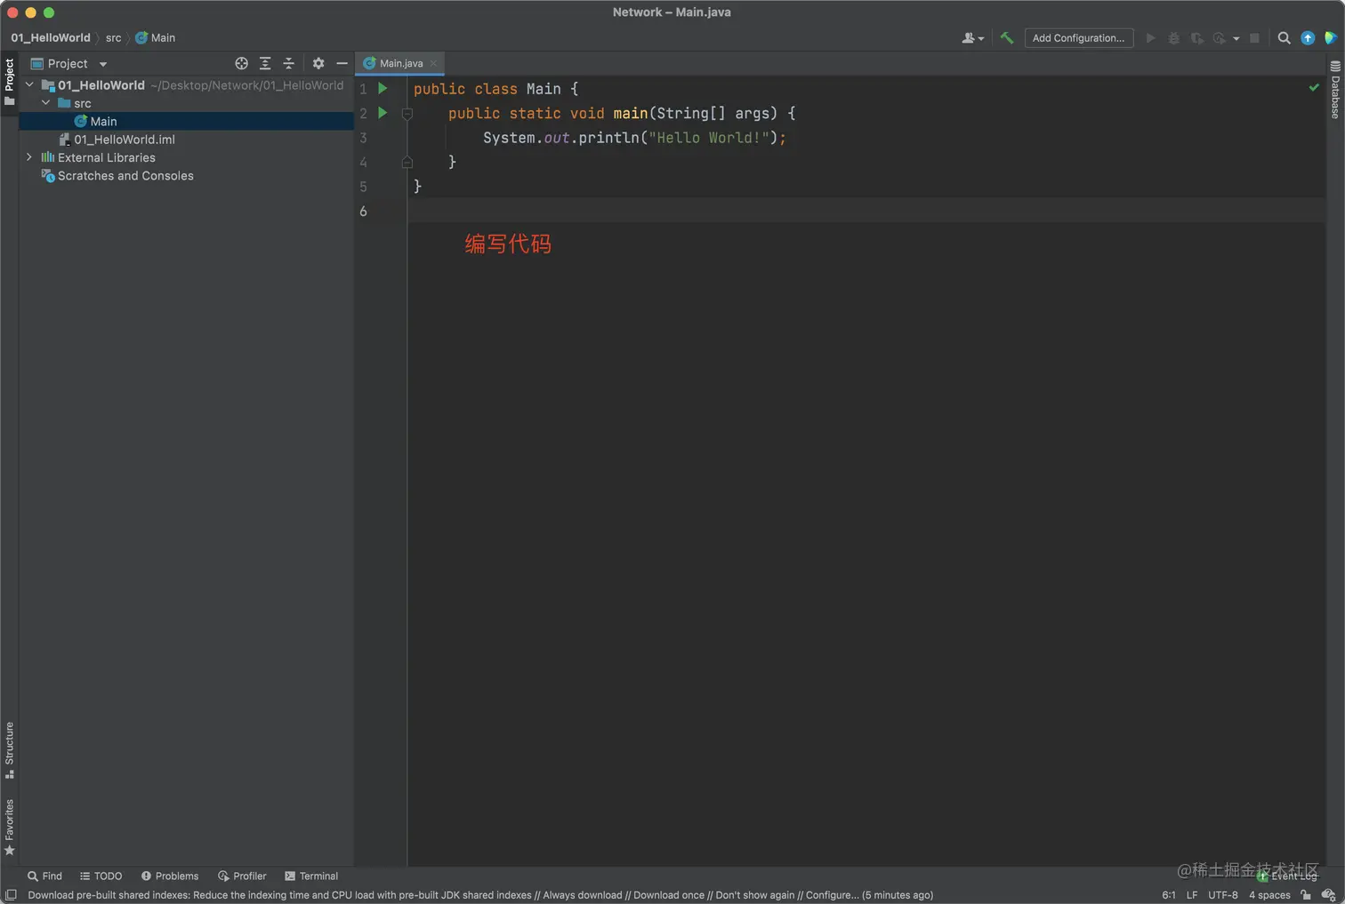Click green inspection checkmark in editor
1345x904 pixels.
(1314, 87)
